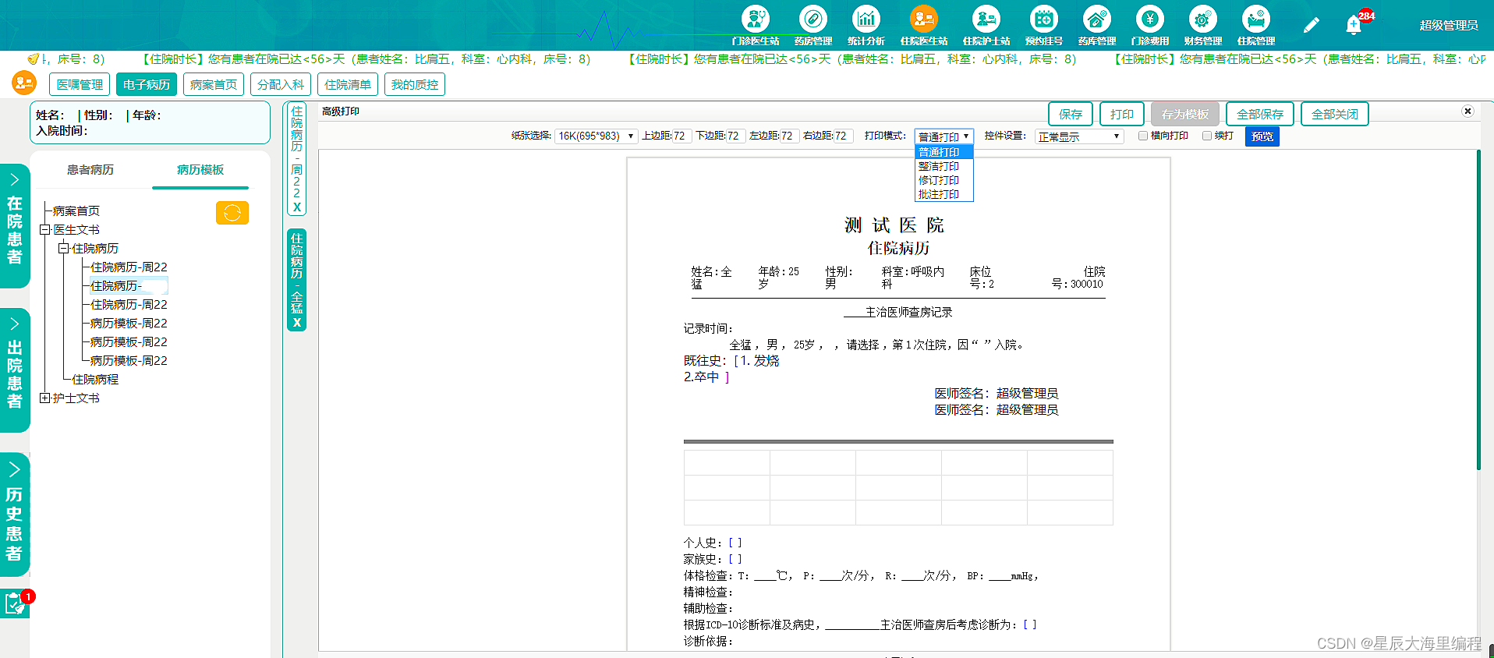This screenshot has width=1494, height=658.
Task: Toggle the 续打 checkbox
Action: (1207, 136)
